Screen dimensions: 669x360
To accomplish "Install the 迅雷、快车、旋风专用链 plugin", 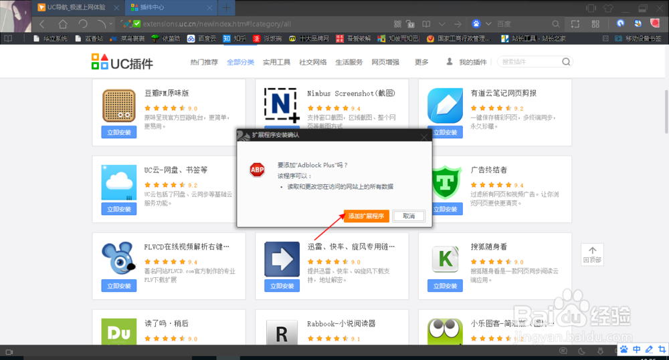I will tap(282, 286).
